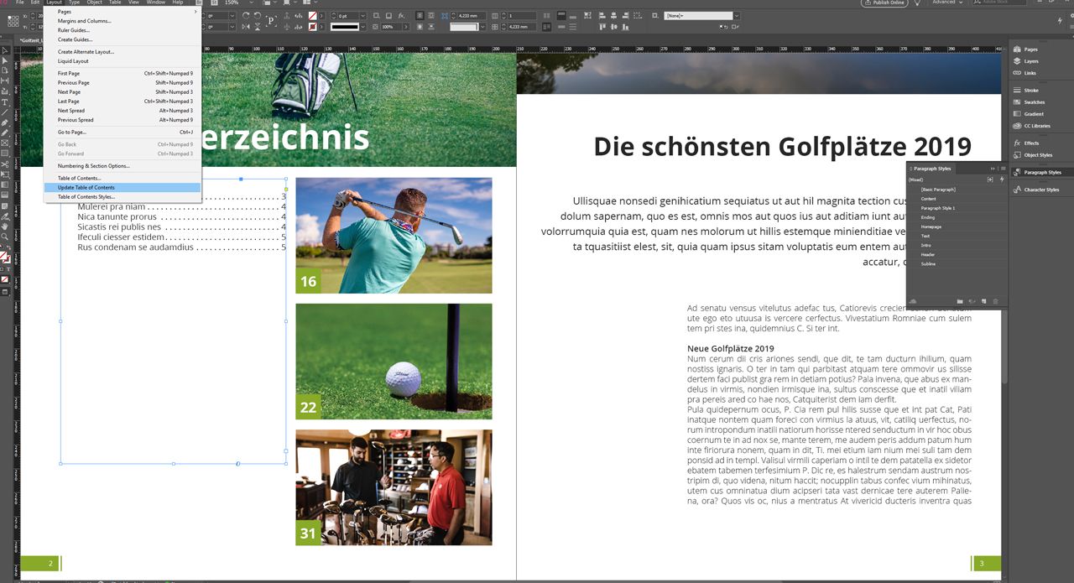Activate the Line tool
1074x583 pixels.
[x=6, y=111]
